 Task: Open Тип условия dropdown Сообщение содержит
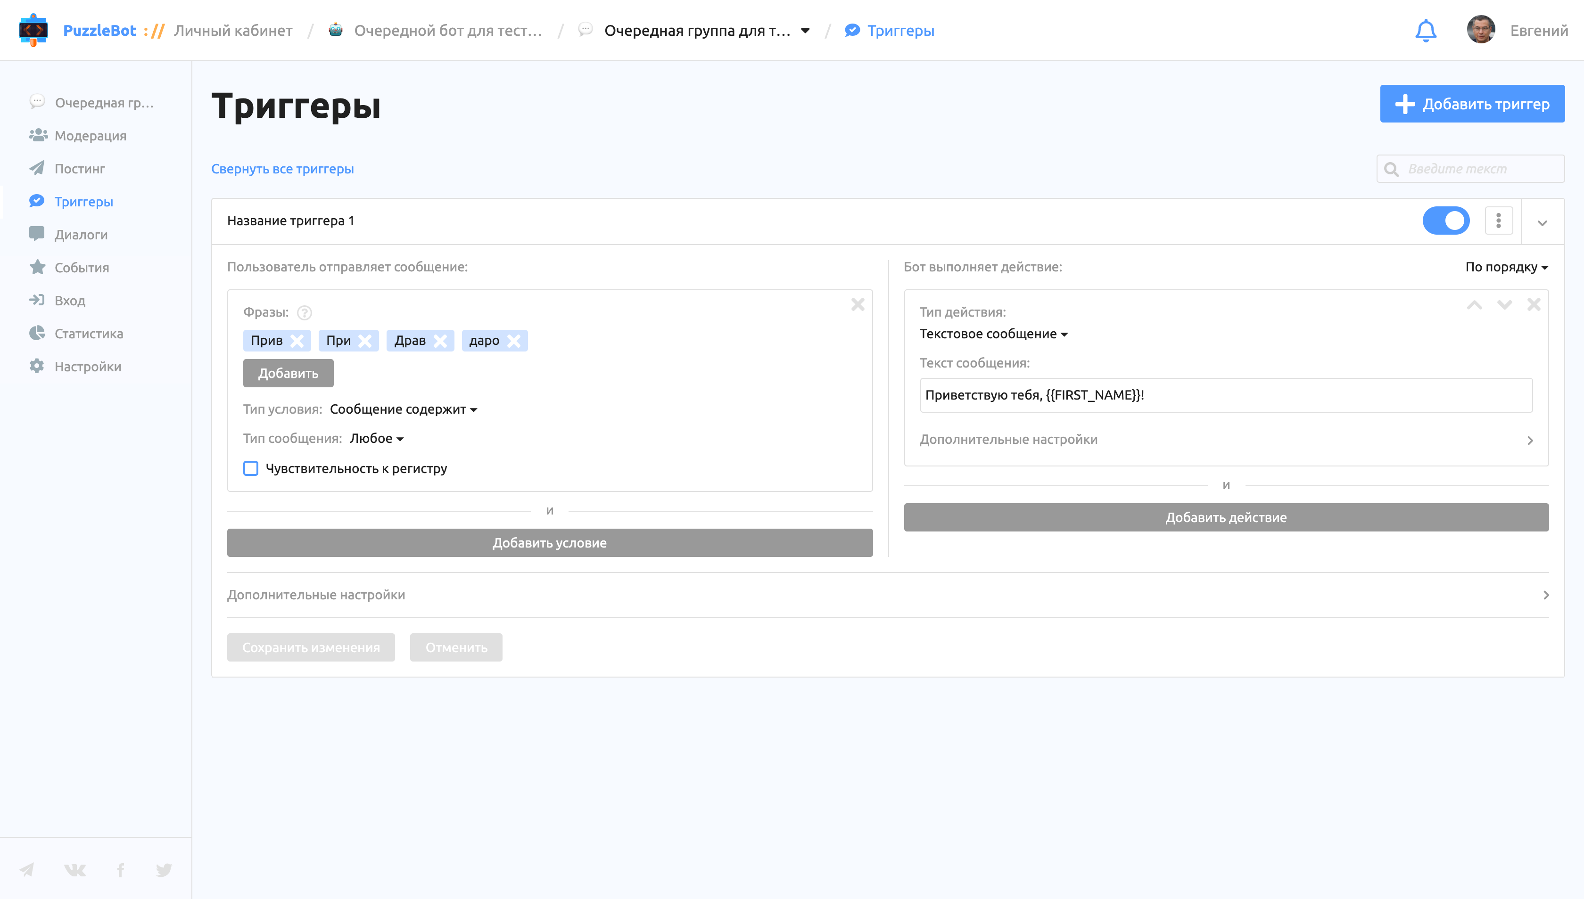pyautogui.click(x=404, y=409)
